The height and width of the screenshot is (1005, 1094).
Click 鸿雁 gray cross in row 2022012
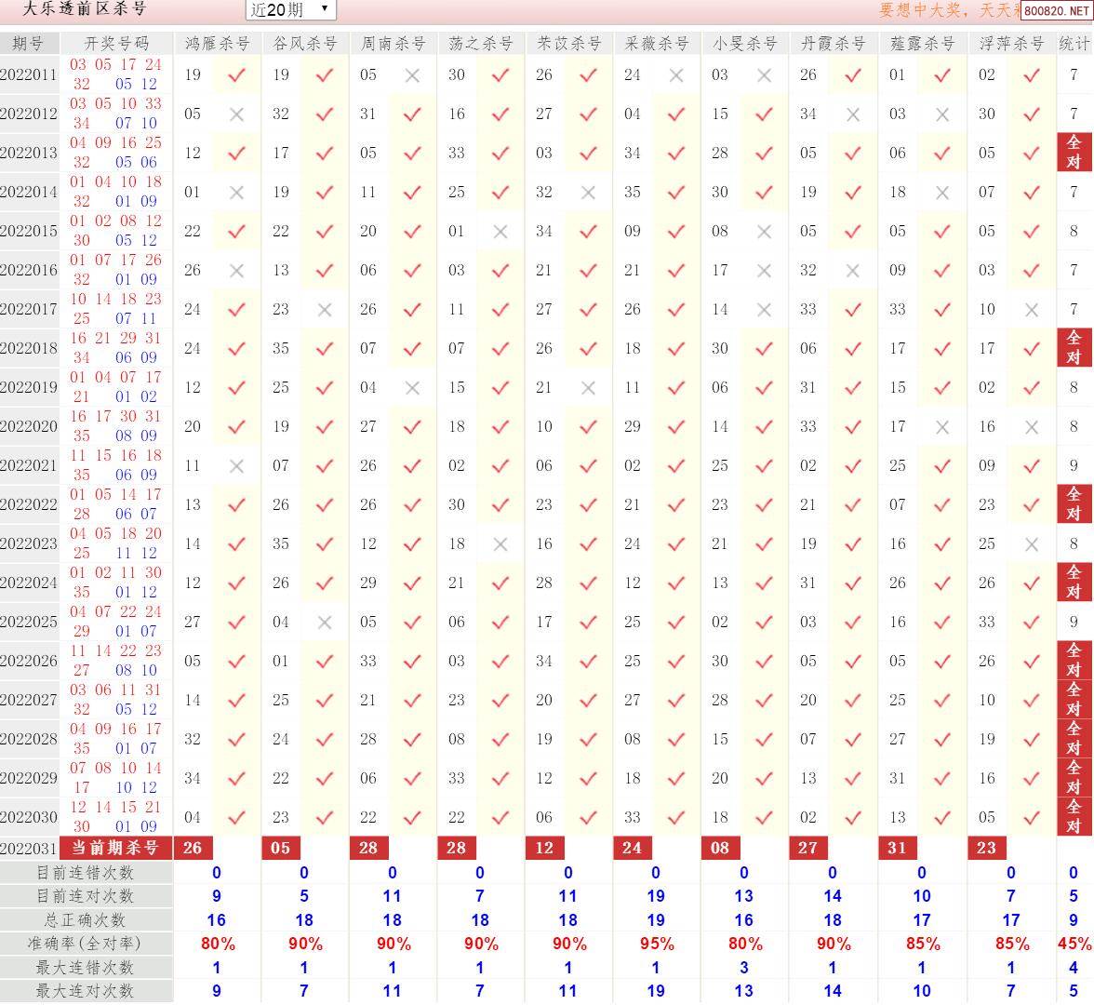(236, 114)
